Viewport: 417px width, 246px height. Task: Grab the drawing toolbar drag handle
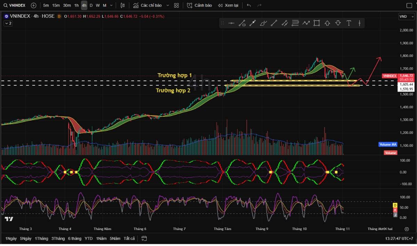222,23
